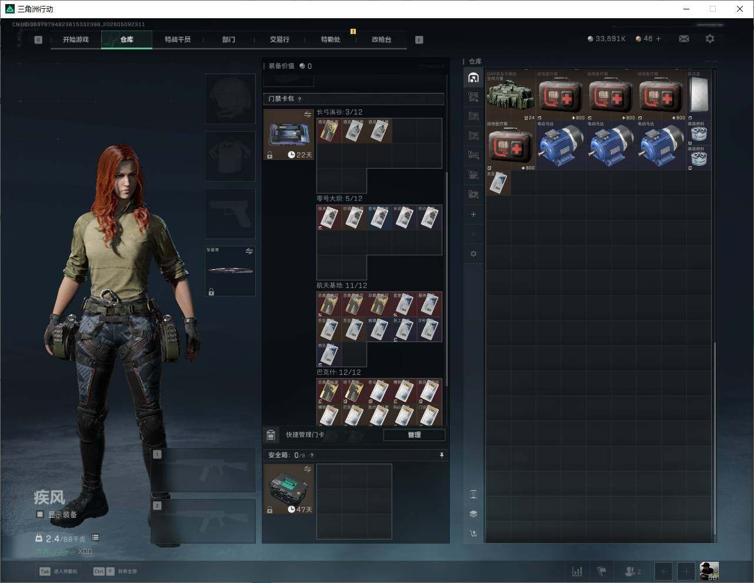Select the main storage home icon

coord(473,78)
